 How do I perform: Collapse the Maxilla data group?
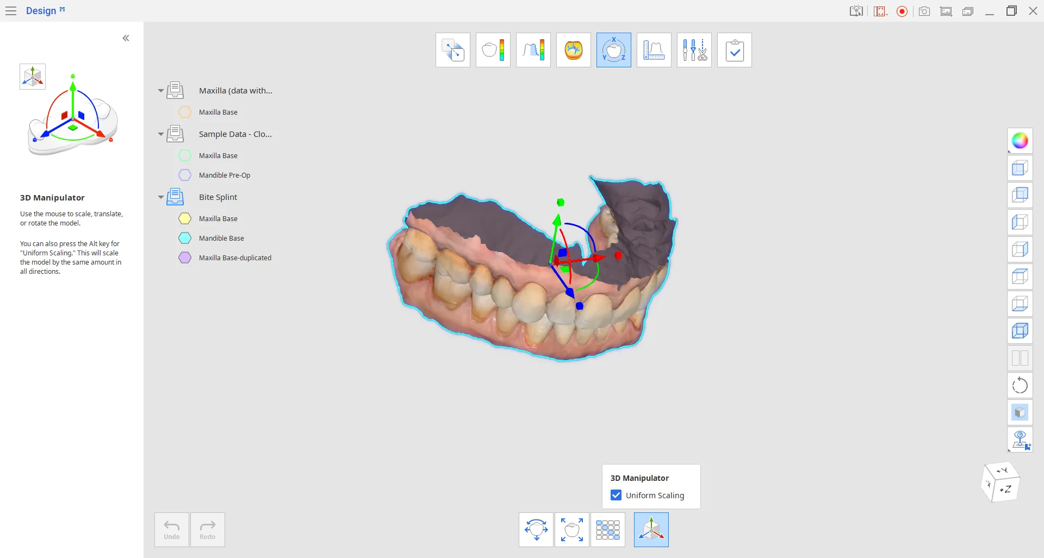tap(160, 91)
